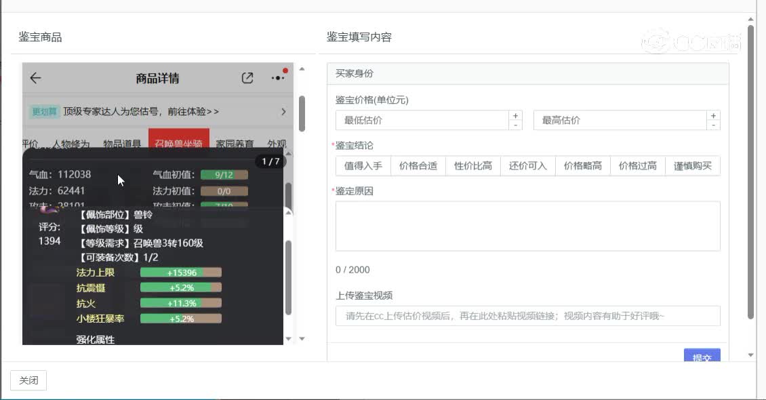The width and height of the screenshot is (766, 400).
Task: Choose 价格略高 as appraisal conclusion
Action: (583, 166)
